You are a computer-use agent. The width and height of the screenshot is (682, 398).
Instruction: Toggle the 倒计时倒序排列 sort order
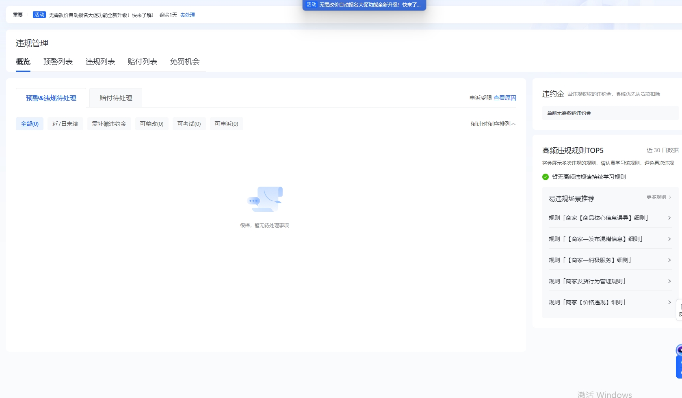tap(493, 124)
